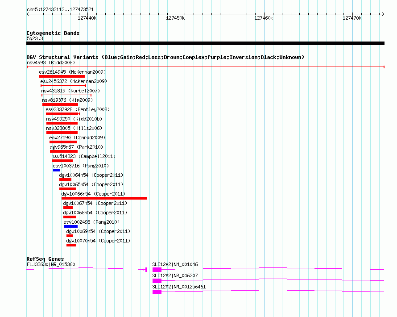
Task: Click the SLC12A2|NM_001046 magenta exon block
Action: (x=157, y=270)
